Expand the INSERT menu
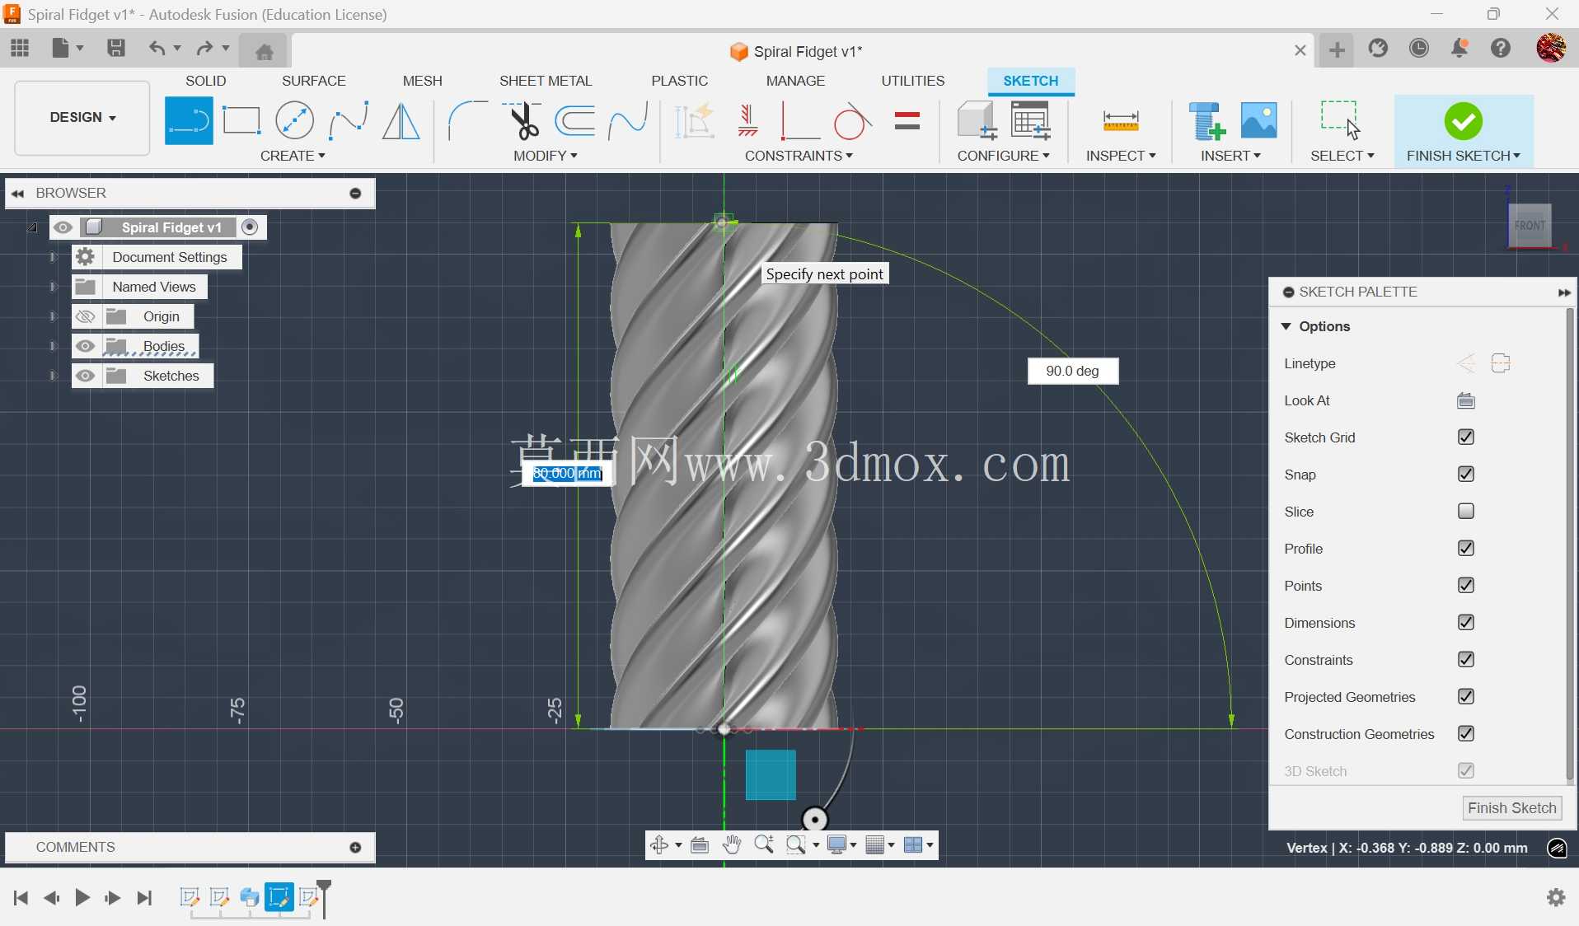Viewport: 1579px width, 926px height. (1230, 156)
